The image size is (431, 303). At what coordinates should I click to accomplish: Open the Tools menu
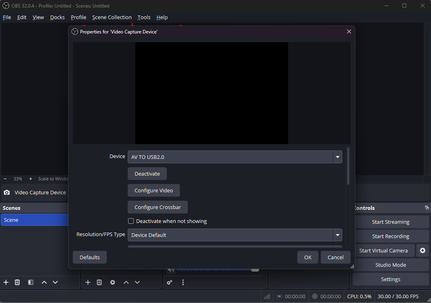[144, 17]
